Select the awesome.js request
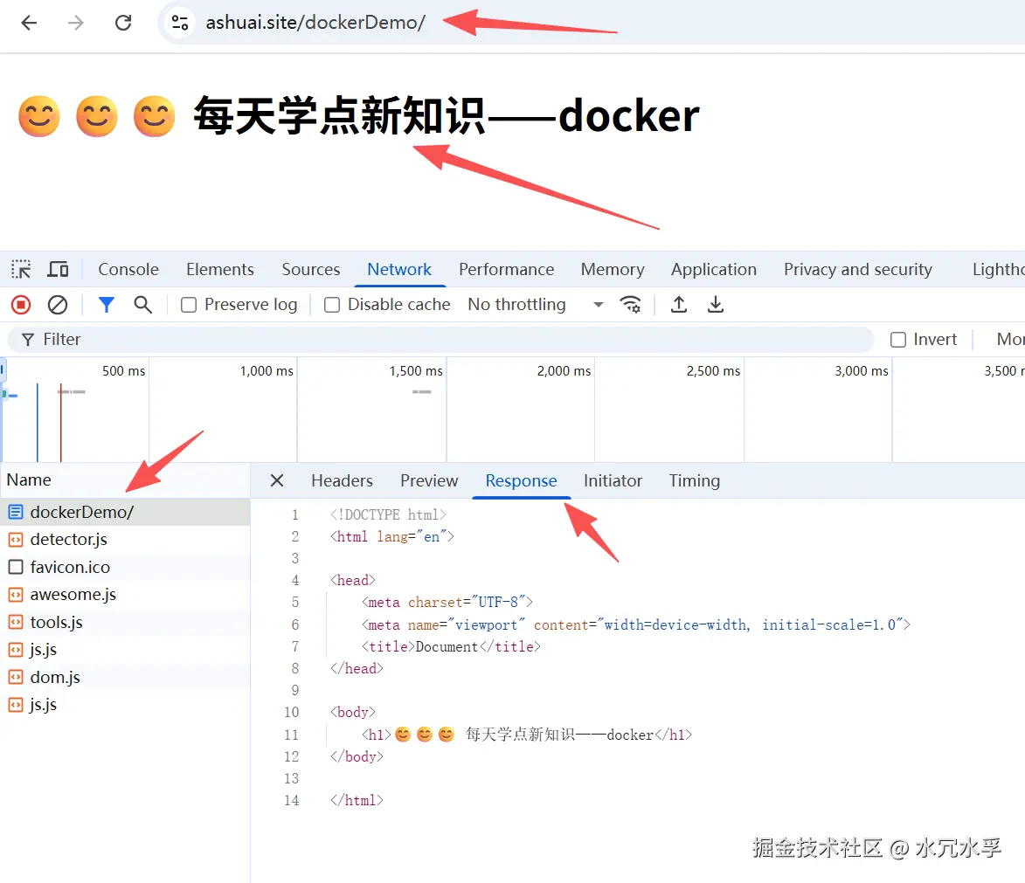1025x883 pixels. pyautogui.click(x=125, y=594)
